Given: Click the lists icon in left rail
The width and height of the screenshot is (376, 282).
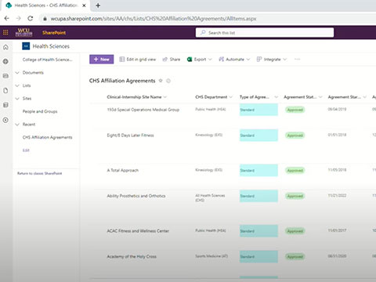Looking at the screenshot, I should click(5, 105).
